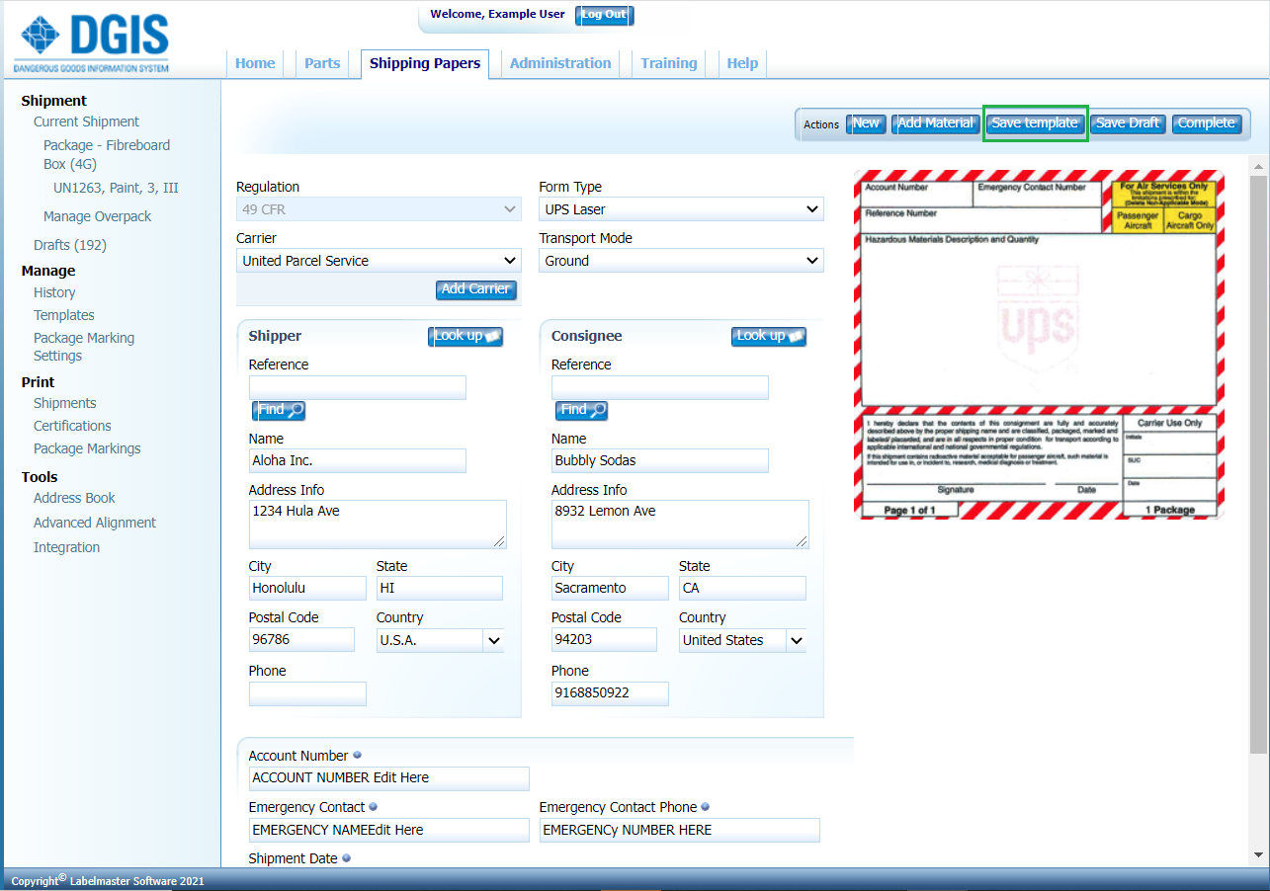Click the info dot beside Shipment Date

click(x=346, y=857)
